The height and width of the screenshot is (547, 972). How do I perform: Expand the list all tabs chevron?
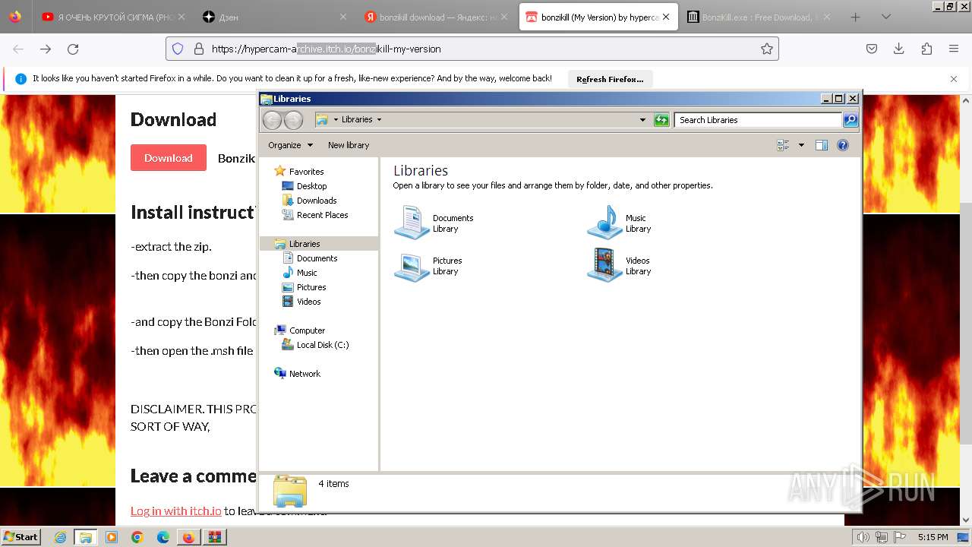(x=885, y=17)
